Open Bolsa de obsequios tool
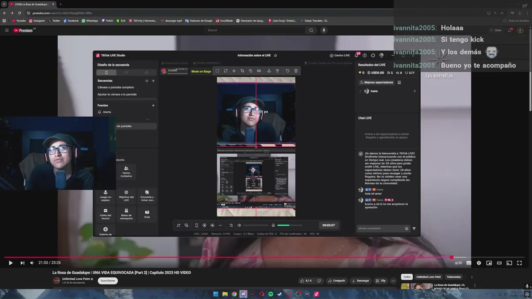532x299 pixels. pos(126,214)
